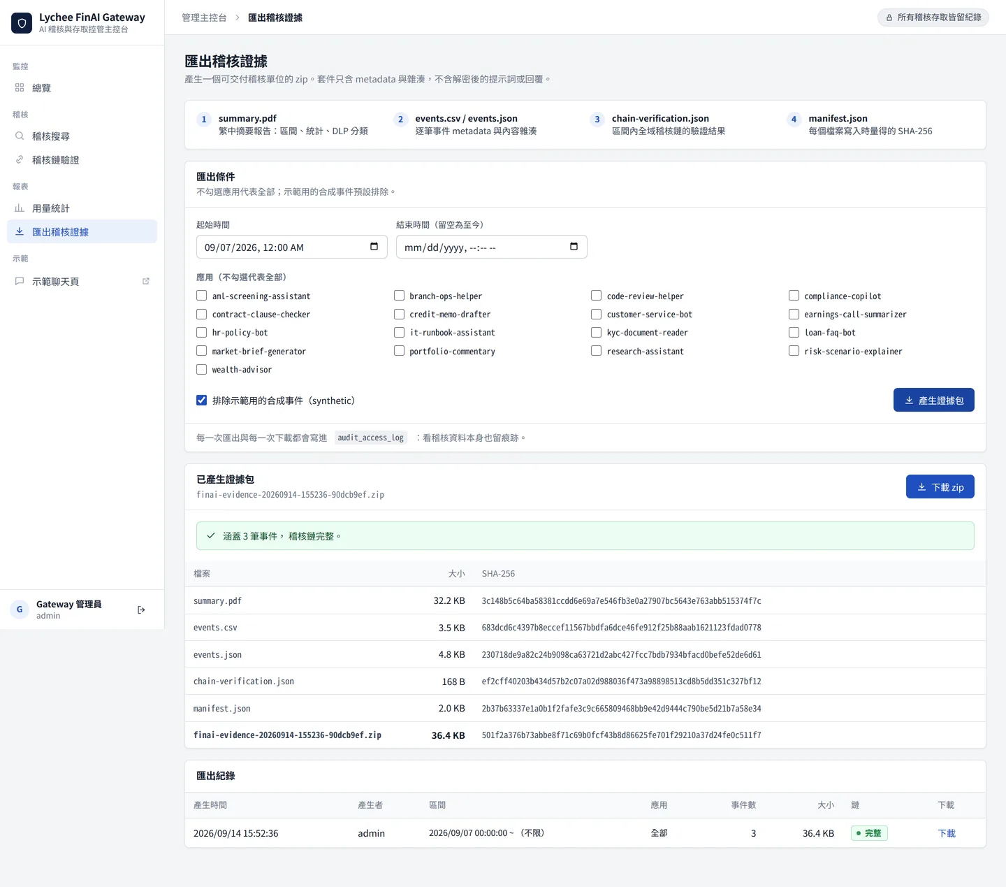Click the 產生證據包 button
This screenshot has width=1006, height=887.
pos(933,400)
